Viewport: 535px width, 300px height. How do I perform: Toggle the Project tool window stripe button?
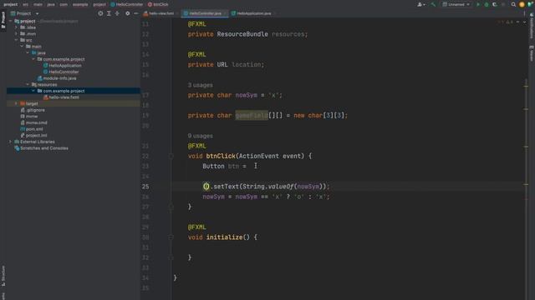(x=3, y=20)
